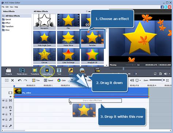
Task: Select the Draw folder
Action: tap(6, 30)
